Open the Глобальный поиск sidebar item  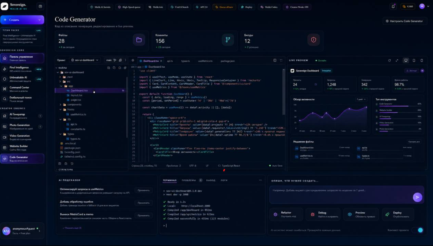pyautogui.click(x=22, y=99)
